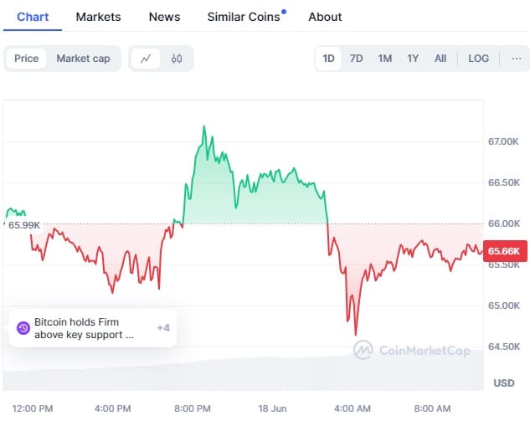Open the News tab
Image resolution: width=530 pixels, height=421 pixels.
[x=164, y=17]
